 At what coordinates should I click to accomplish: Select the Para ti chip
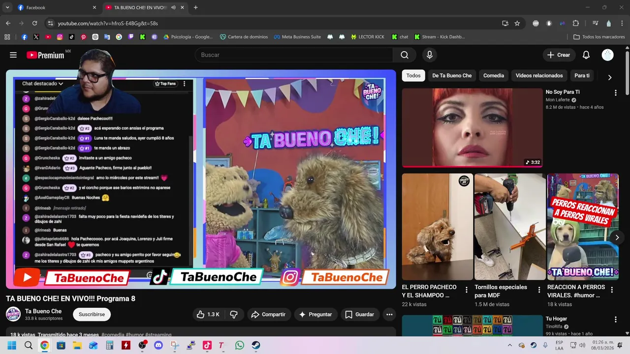coord(582,76)
